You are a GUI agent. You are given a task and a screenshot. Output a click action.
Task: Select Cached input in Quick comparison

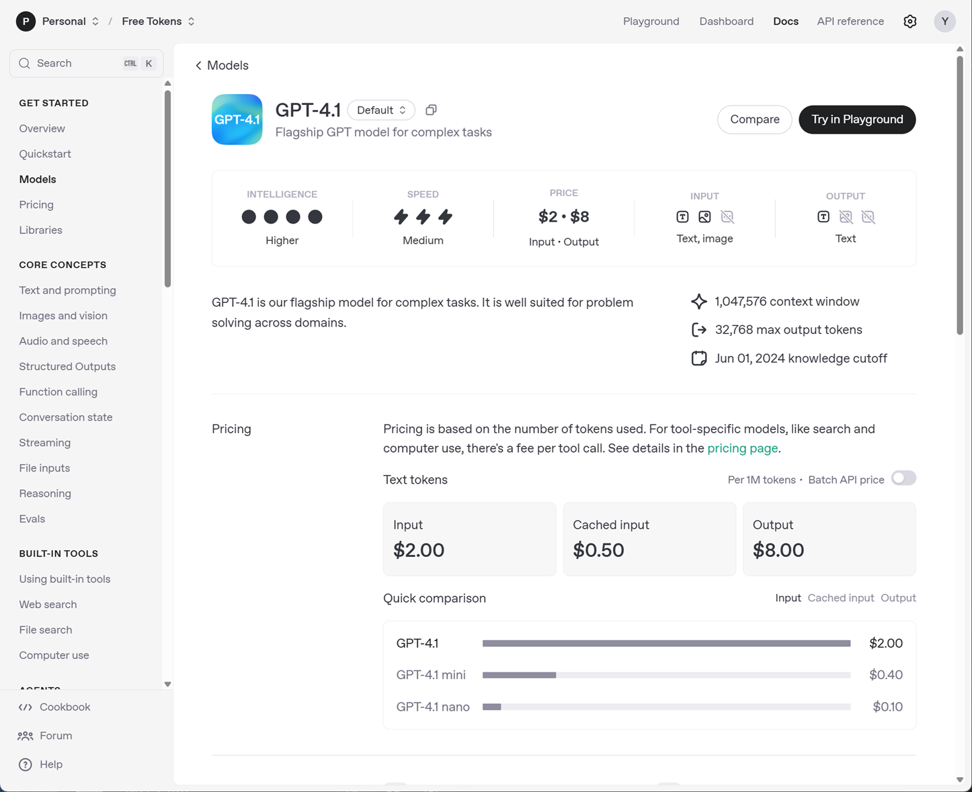(x=840, y=598)
